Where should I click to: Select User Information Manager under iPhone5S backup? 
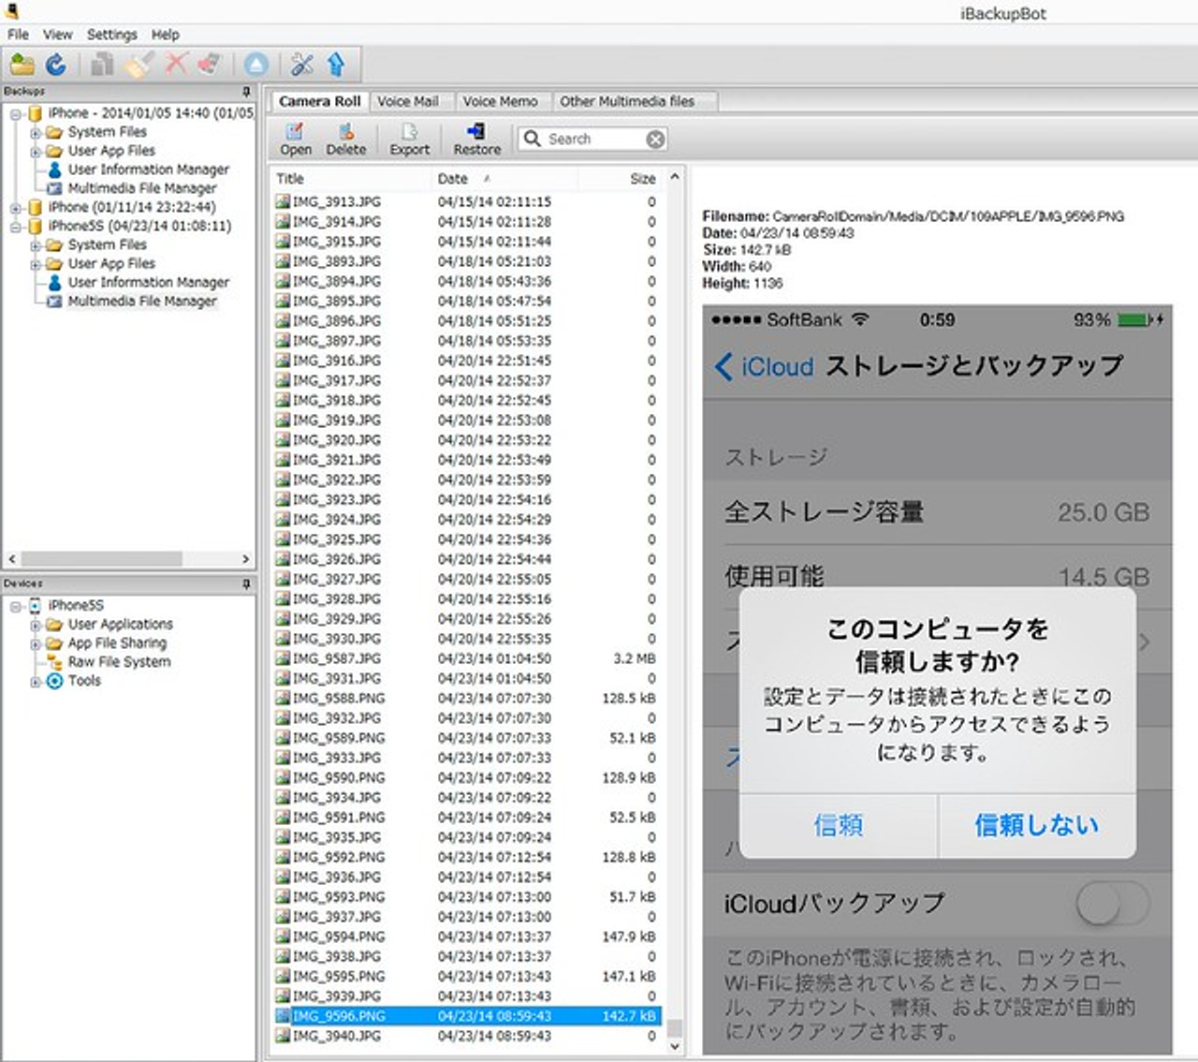point(148,282)
